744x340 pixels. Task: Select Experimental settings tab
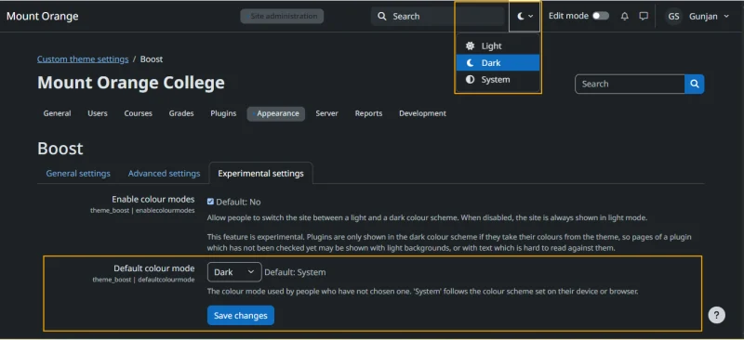tap(261, 174)
